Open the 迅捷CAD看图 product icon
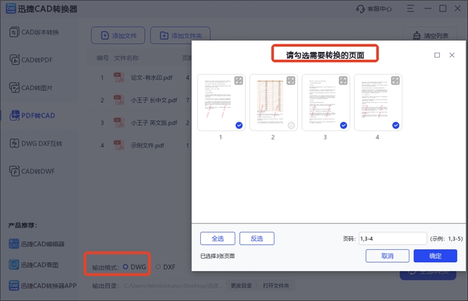Image resolution: width=468 pixels, height=301 pixels. (x=14, y=265)
